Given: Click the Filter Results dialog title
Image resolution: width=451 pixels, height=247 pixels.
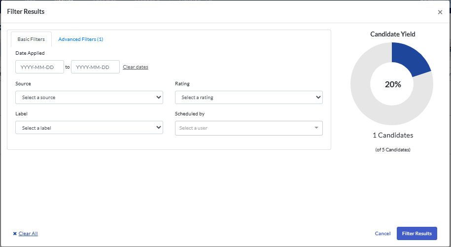Looking at the screenshot, I should tap(25, 11).
